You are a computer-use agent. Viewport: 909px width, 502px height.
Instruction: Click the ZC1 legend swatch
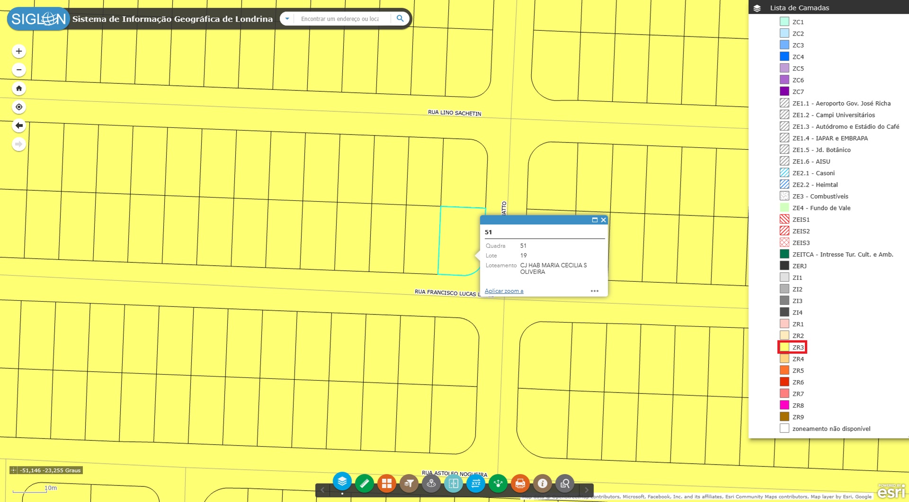784,22
